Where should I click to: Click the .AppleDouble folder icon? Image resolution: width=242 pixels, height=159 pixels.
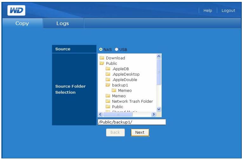click(108, 79)
